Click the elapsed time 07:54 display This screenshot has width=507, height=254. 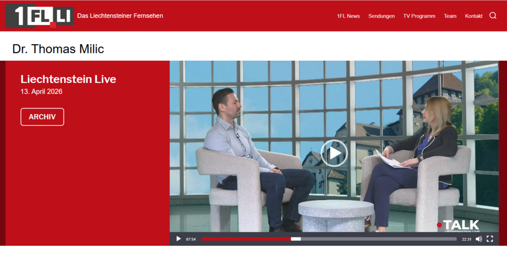pyautogui.click(x=191, y=240)
